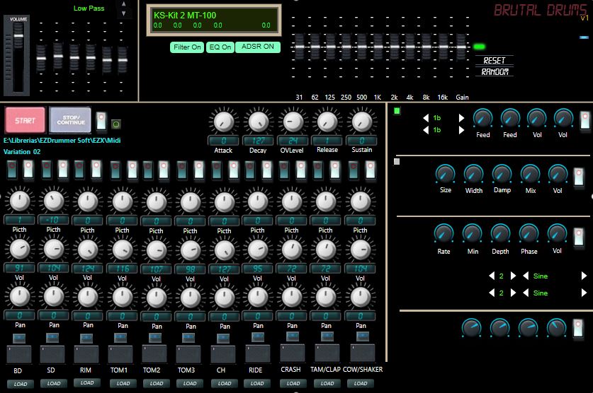Viewport: 593px width, 393px height.
Task: Click the Attack envelope knob
Action: tap(223, 121)
